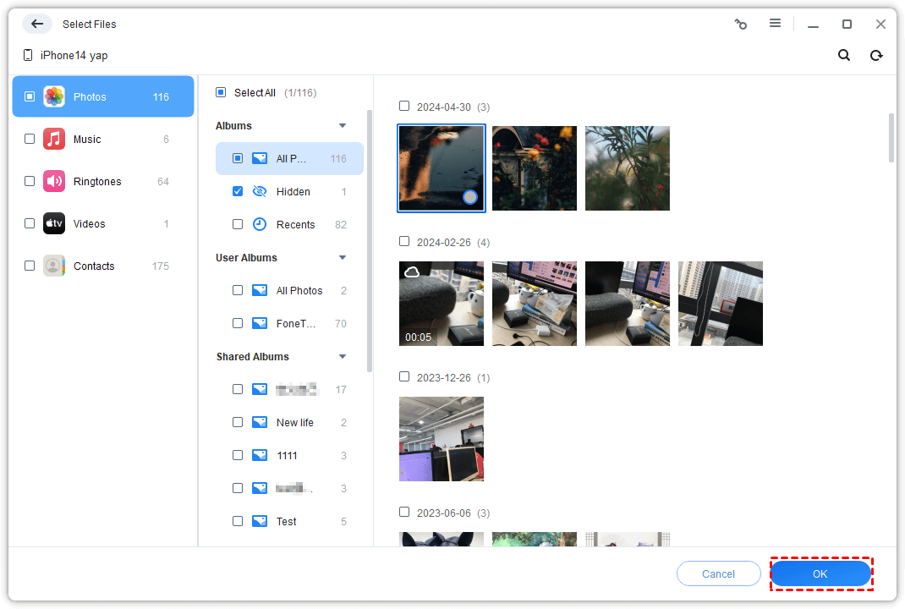
Task: Collapse the User Albums section arrow
Action: pos(343,257)
